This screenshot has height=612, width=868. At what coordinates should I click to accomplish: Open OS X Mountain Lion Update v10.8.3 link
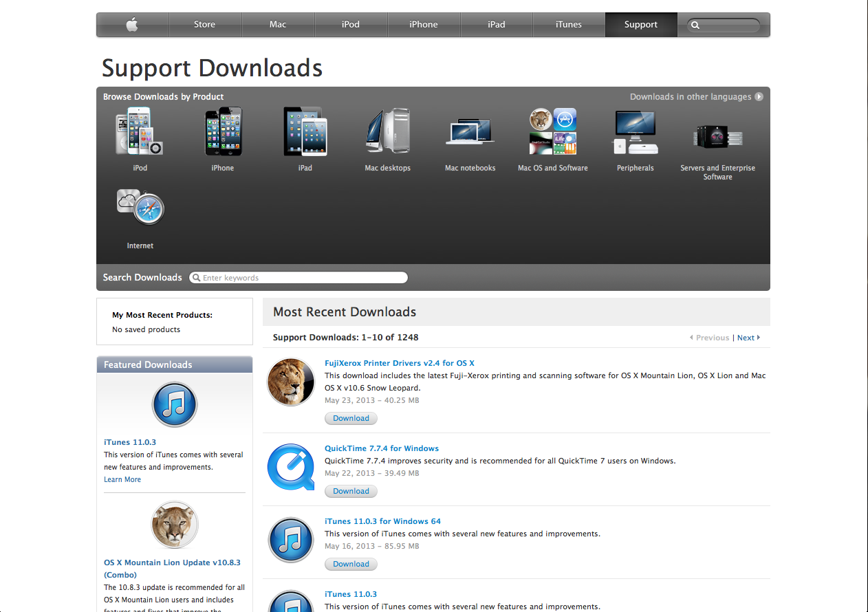[x=172, y=569]
